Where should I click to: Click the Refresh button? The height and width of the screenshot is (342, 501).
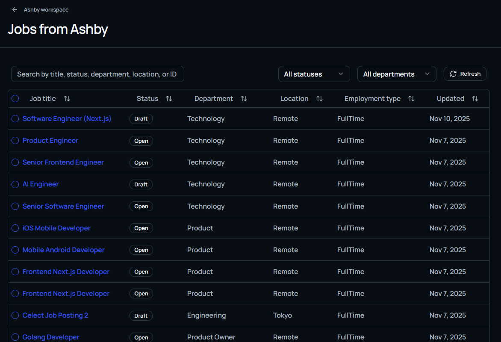465,74
